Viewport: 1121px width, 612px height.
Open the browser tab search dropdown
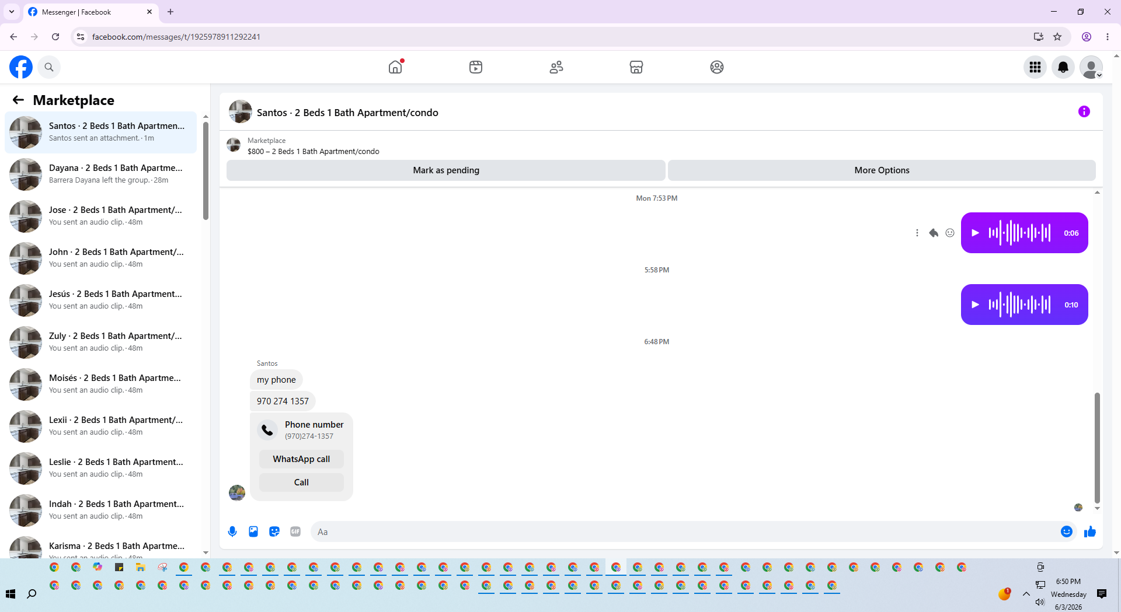[x=12, y=12]
